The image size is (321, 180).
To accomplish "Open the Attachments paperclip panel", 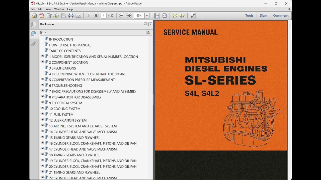I will point(33,44).
